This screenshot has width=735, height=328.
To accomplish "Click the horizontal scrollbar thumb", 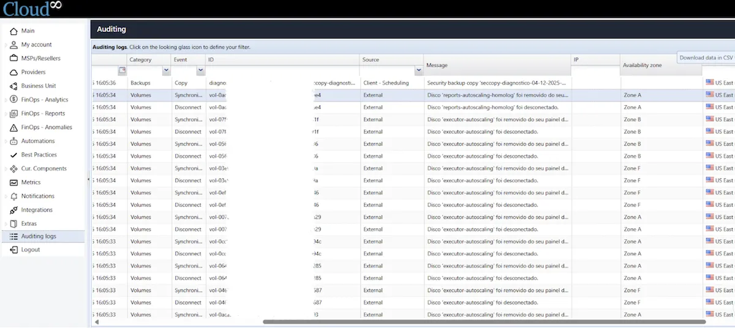I will [484, 321].
